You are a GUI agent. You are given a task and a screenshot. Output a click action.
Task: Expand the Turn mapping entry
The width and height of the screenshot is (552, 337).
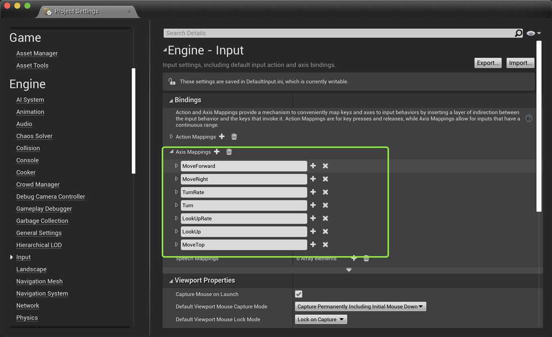(176, 205)
